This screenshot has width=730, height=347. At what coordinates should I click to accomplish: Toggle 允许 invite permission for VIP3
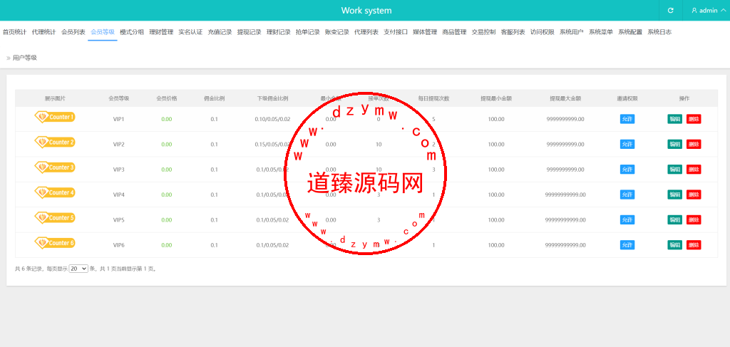point(627,170)
